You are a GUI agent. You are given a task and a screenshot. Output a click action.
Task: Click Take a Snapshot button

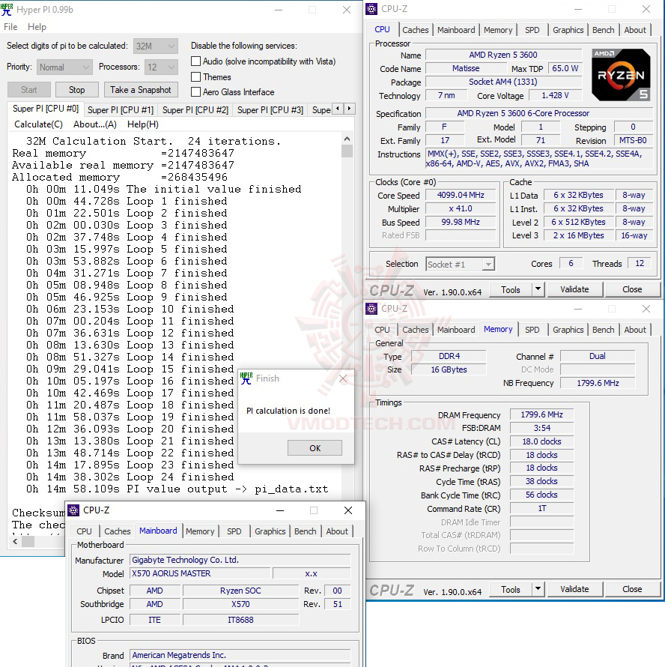[141, 90]
